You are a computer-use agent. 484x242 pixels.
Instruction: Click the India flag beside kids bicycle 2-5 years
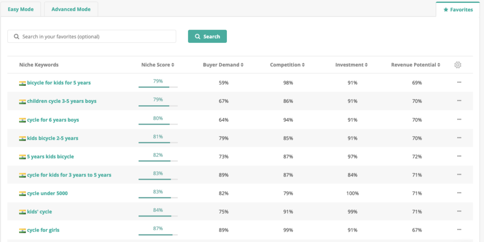[x=22, y=138]
